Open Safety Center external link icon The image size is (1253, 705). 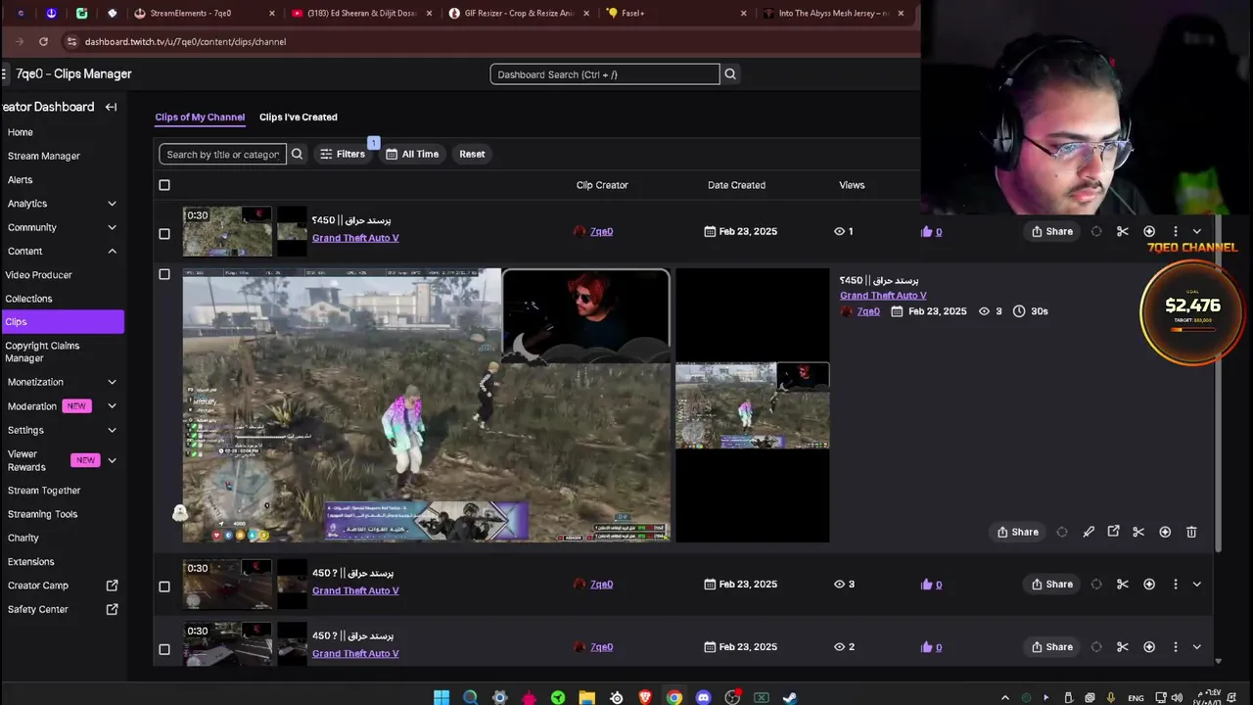(112, 609)
